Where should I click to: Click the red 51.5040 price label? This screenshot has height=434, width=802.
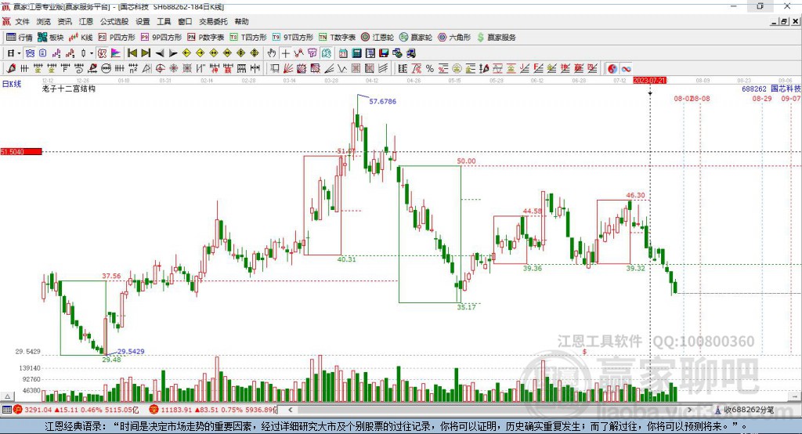point(21,151)
